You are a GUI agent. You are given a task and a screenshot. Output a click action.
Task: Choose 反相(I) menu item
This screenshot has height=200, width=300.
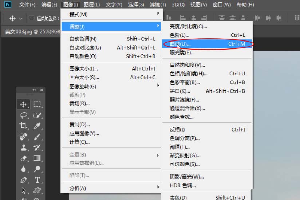(x=207, y=130)
